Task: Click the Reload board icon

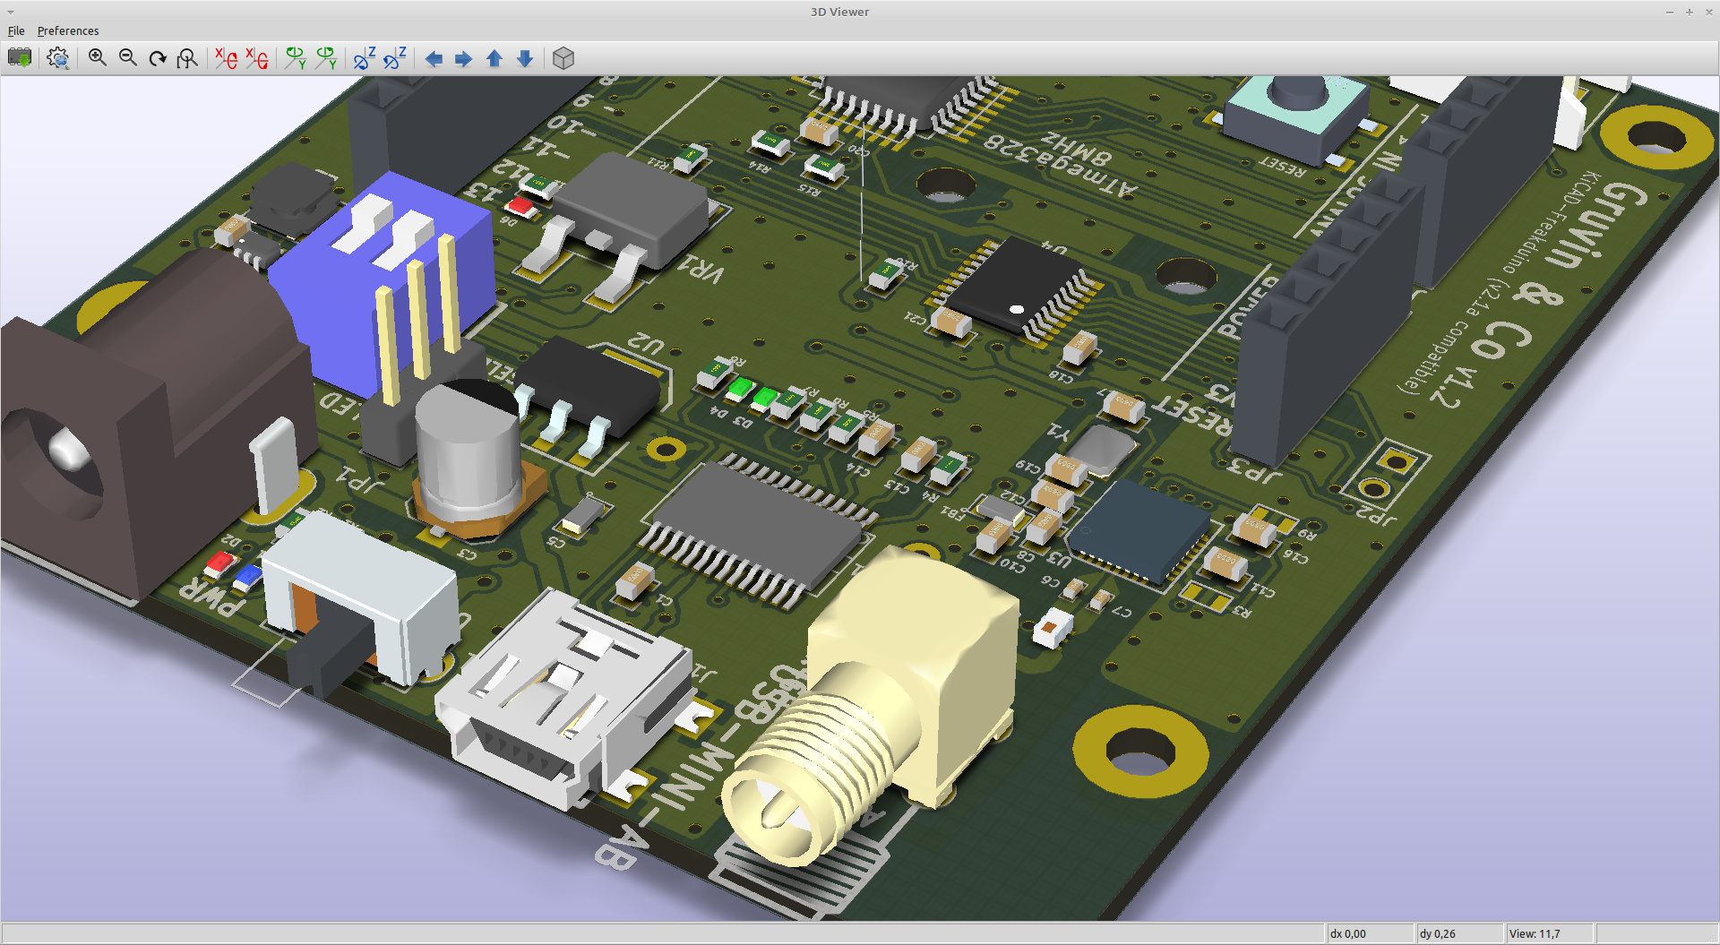Action: tap(20, 58)
